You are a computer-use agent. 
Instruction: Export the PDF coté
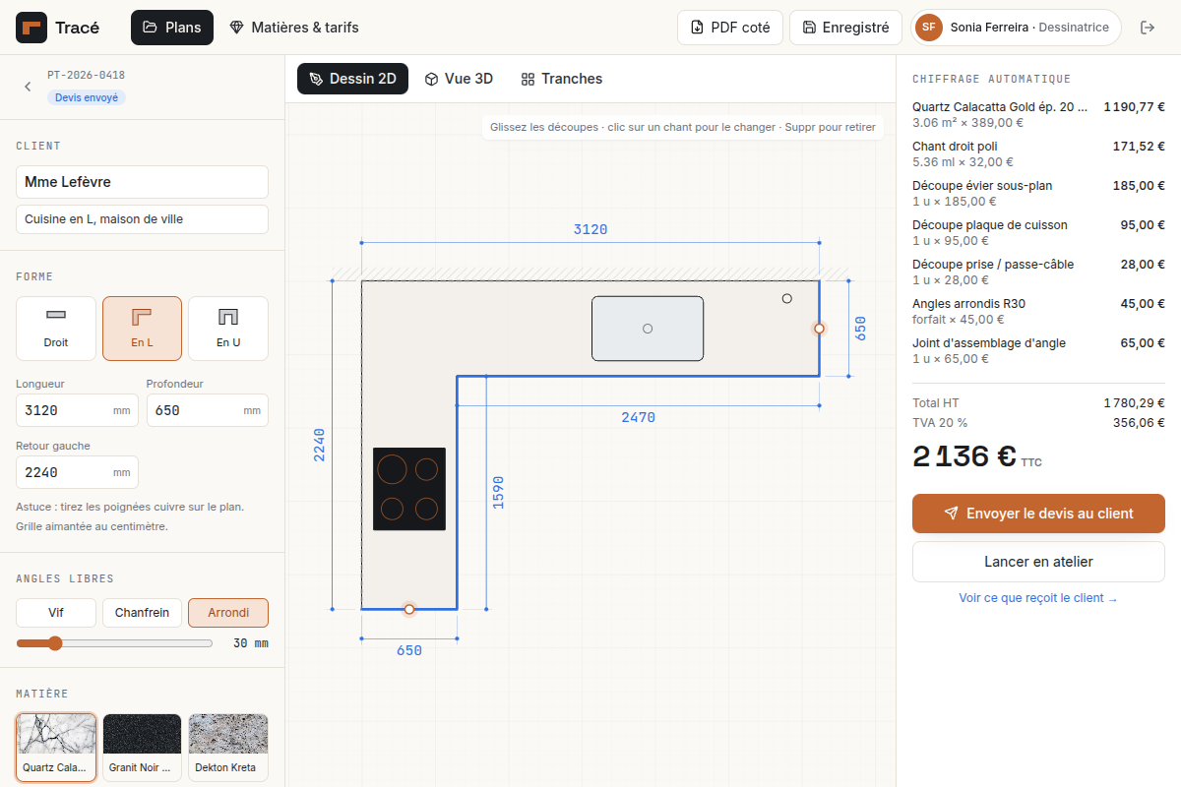coord(730,28)
